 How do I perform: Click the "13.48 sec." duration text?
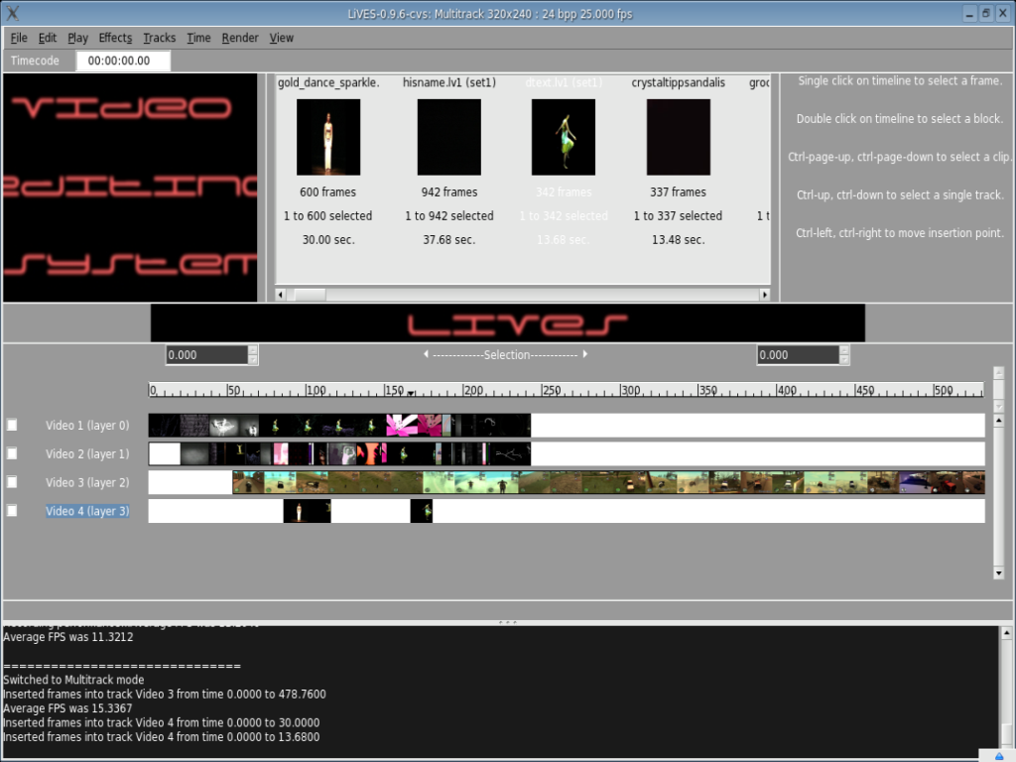tap(679, 240)
